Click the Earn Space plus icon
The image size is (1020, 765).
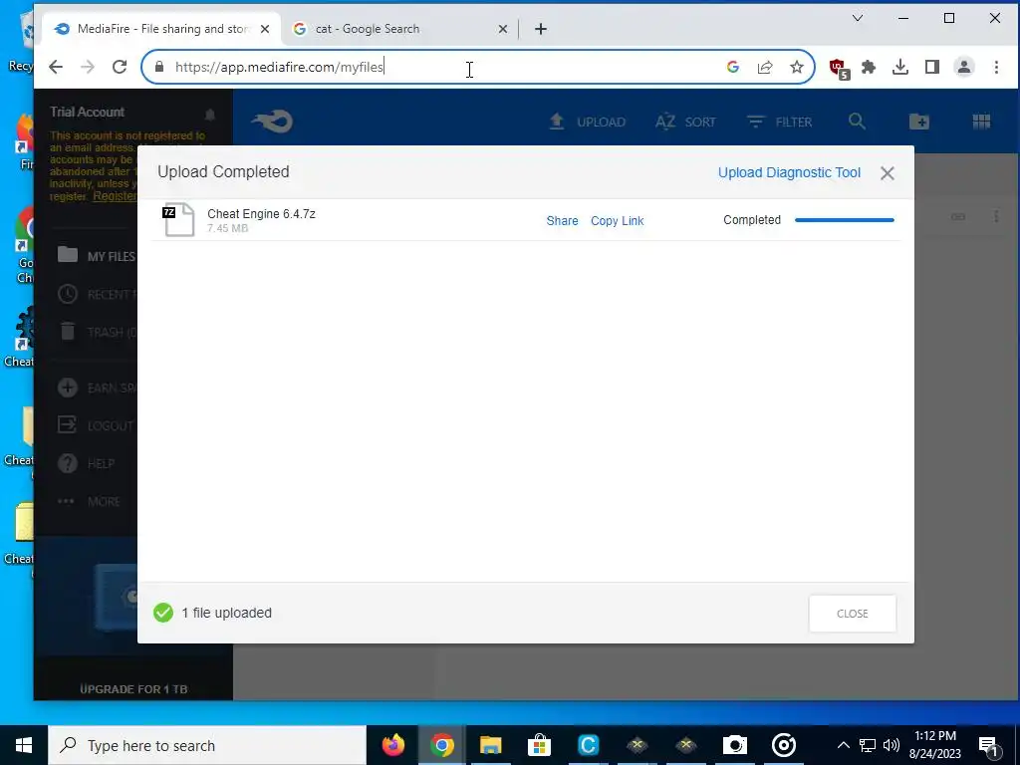click(68, 387)
